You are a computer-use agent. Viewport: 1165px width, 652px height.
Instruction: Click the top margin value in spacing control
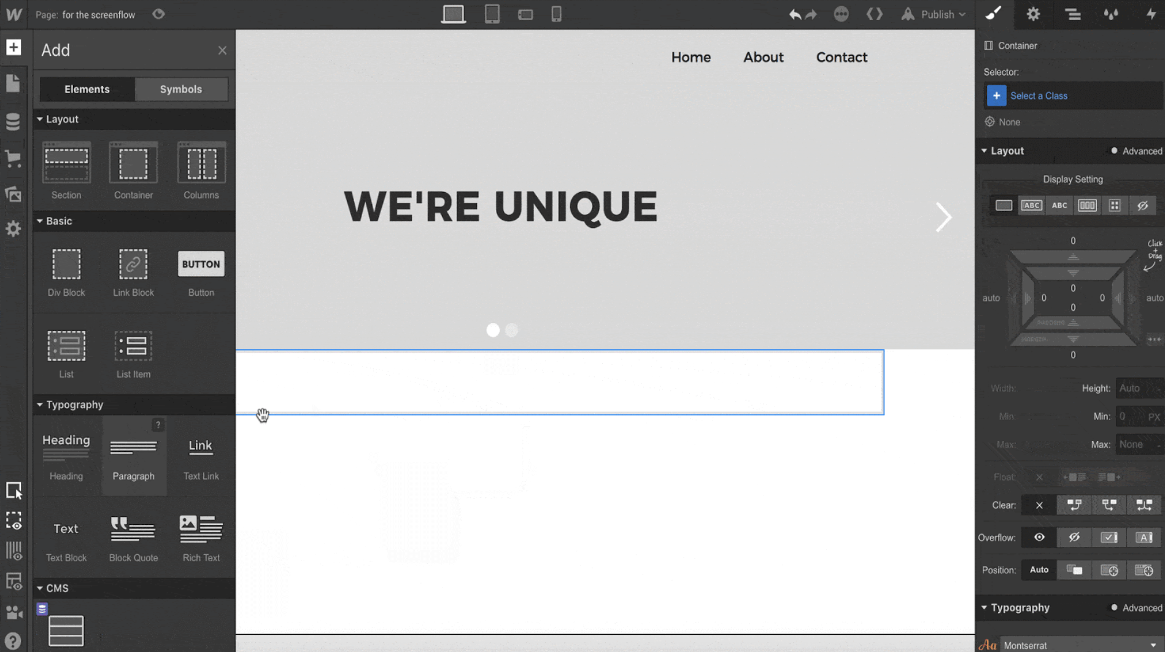coord(1072,241)
